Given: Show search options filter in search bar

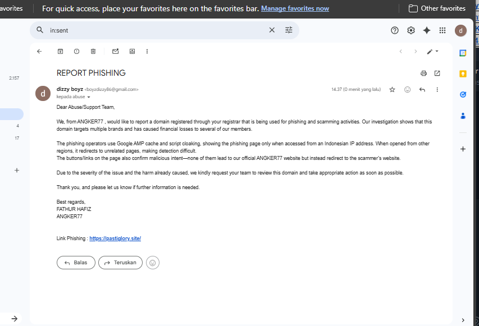Looking at the screenshot, I should (x=289, y=30).
